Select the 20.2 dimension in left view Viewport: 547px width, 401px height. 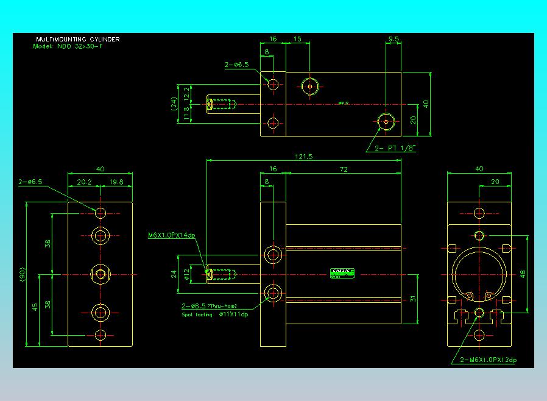click(85, 182)
